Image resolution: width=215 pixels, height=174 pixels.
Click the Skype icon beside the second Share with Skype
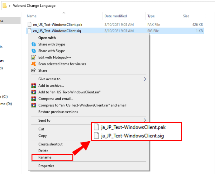(x=34, y=51)
